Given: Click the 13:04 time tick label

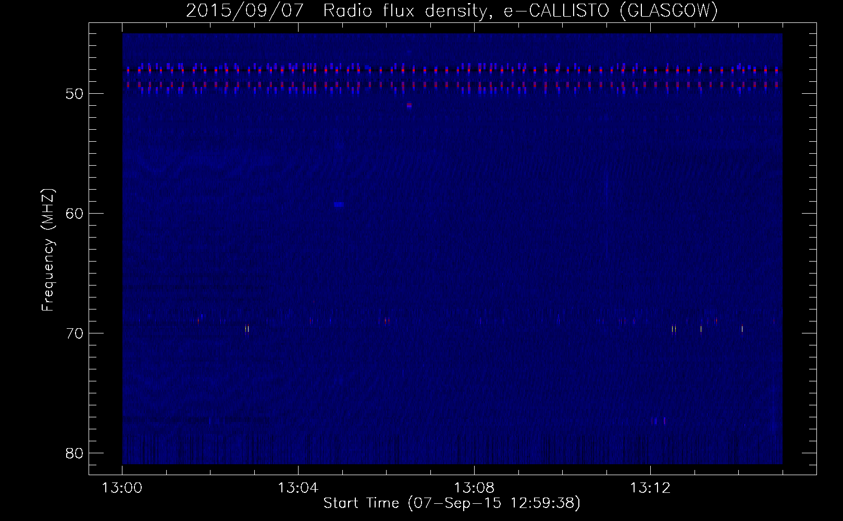Looking at the screenshot, I should tap(298, 488).
